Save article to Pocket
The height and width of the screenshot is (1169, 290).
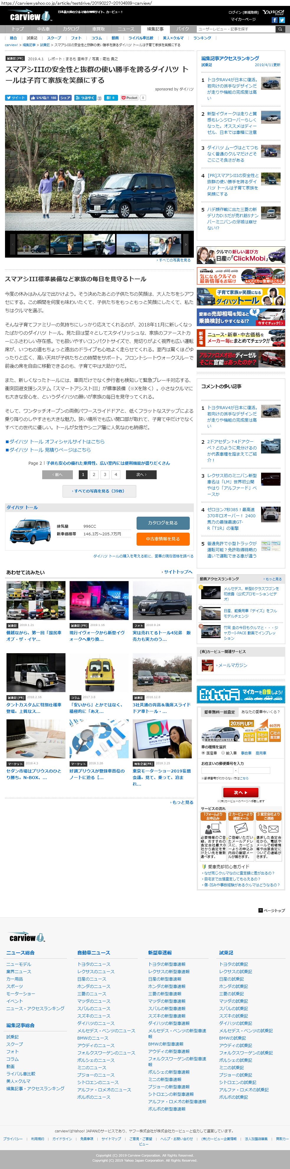[x=130, y=97]
